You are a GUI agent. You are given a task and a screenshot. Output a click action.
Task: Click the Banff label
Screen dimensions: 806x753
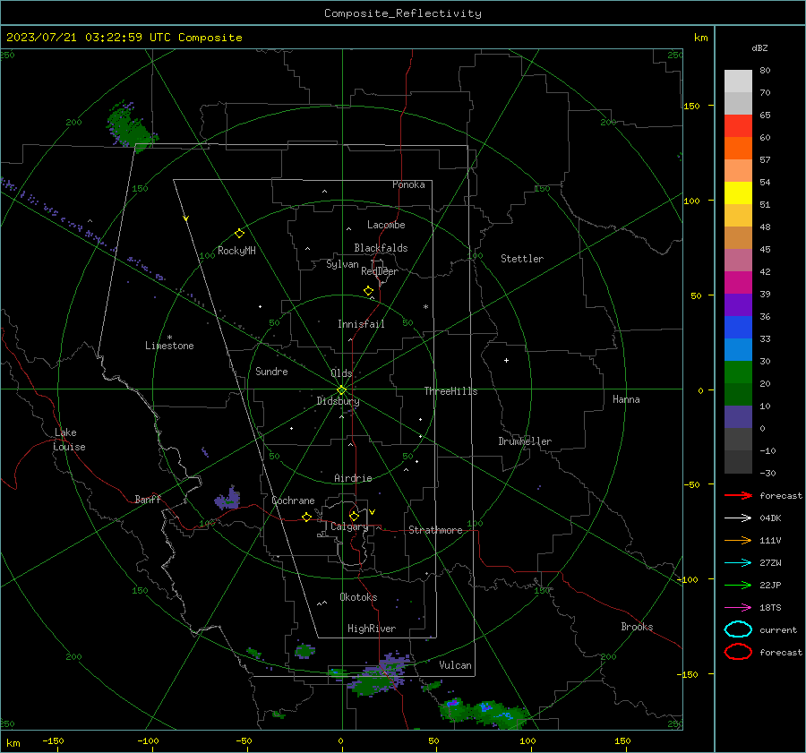148,500
